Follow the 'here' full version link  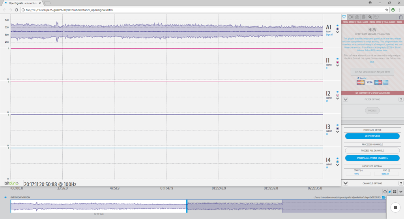pos(372,61)
